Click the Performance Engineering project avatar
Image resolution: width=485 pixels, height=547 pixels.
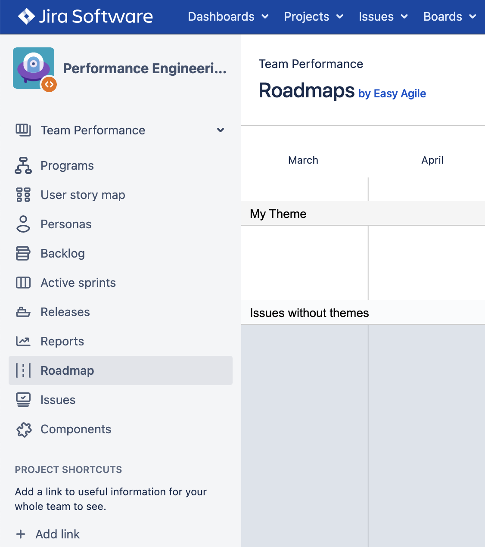tap(34, 68)
